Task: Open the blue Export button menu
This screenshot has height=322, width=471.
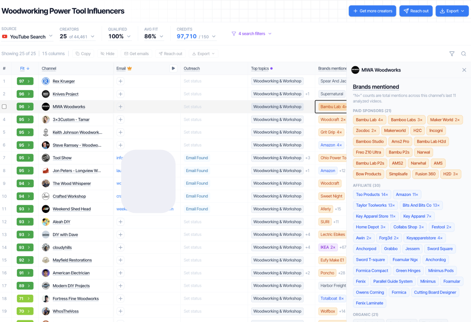Action: coord(452,11)
